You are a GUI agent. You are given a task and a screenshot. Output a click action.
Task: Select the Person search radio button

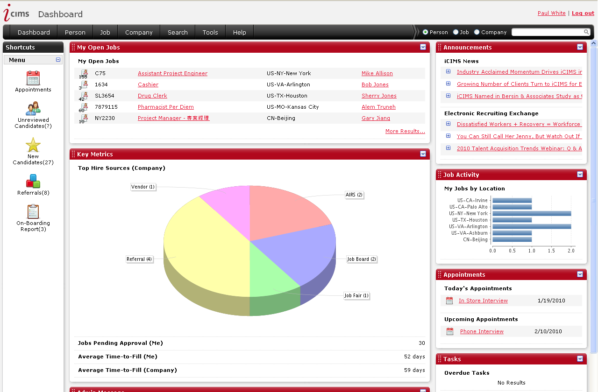[425, 32]
